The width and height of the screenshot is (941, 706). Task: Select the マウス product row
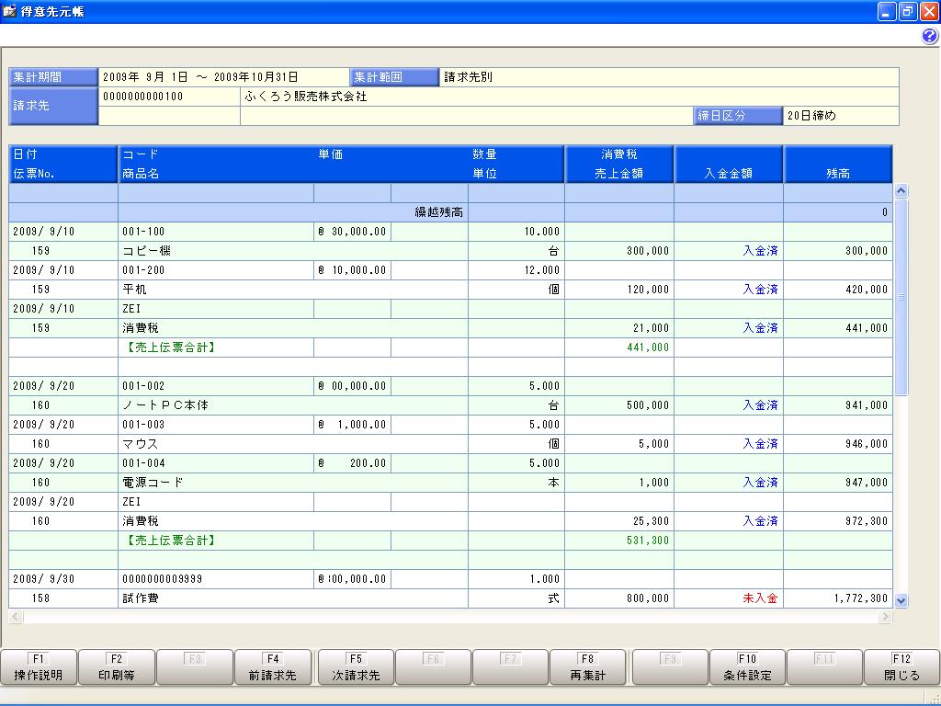coord(293,444)
